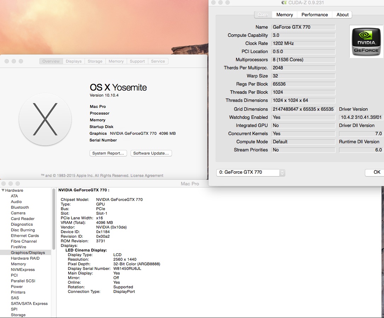
Task: Open the Performance tab in CUDA-Z
Action: click(x=314, y=15)
